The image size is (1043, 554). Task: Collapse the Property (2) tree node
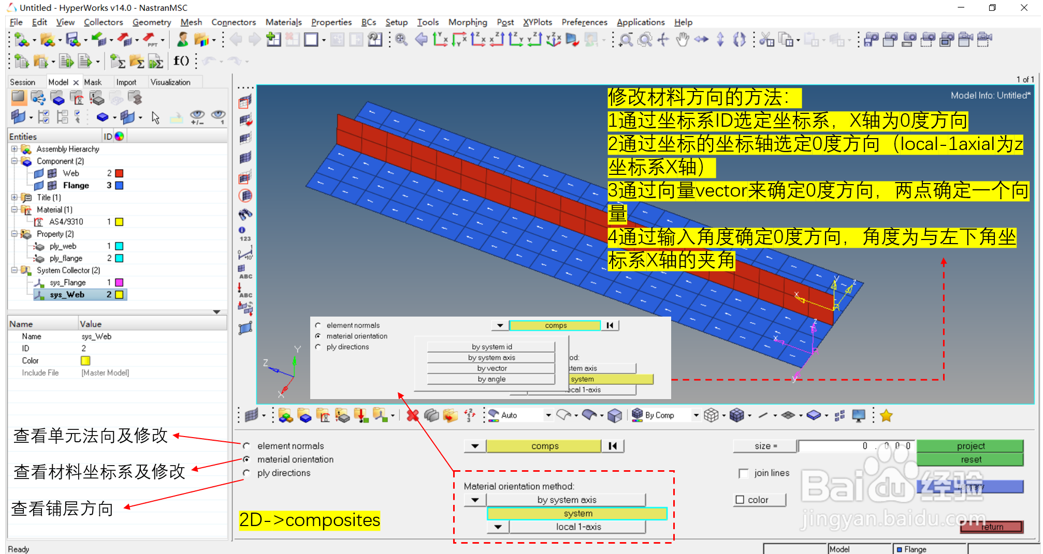(x=15, y=234)
